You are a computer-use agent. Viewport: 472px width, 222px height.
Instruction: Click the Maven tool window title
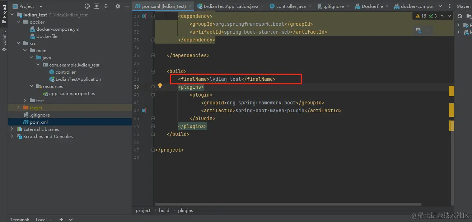point(464,6)
